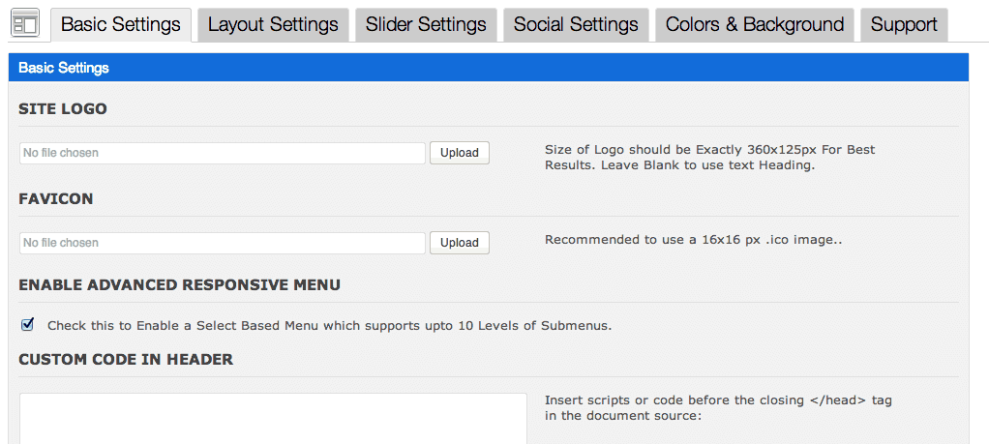Click the theme options layout icon

[x=26, y=24]
